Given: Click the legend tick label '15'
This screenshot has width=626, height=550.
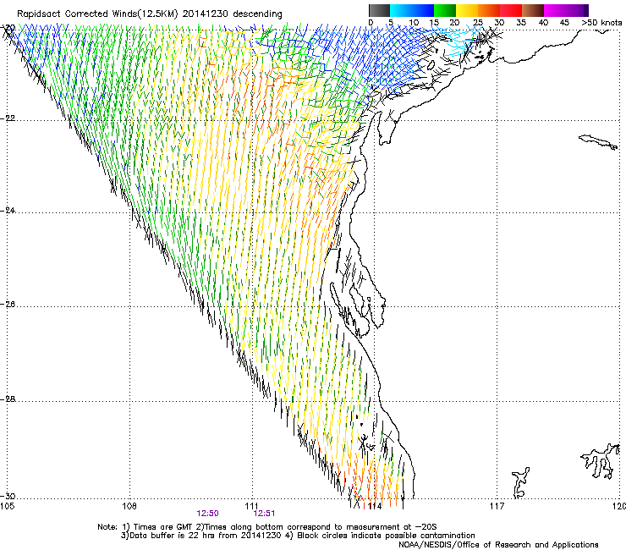Looking at the screenshot, I should 434,23.
